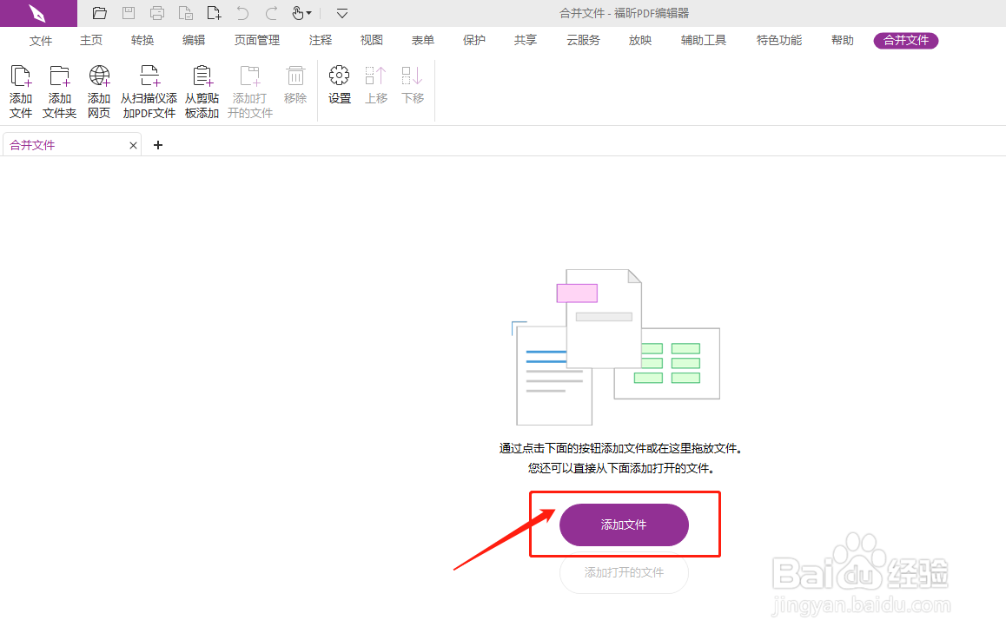
Task: Click 添加文件 ribbon icon
Action: tap(21, 92)
